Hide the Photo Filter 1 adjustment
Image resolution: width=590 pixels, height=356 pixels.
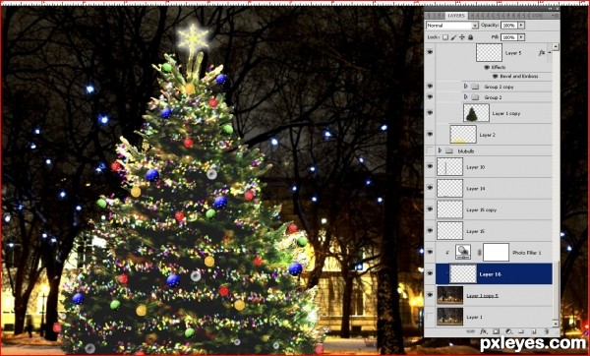point(430,252)
